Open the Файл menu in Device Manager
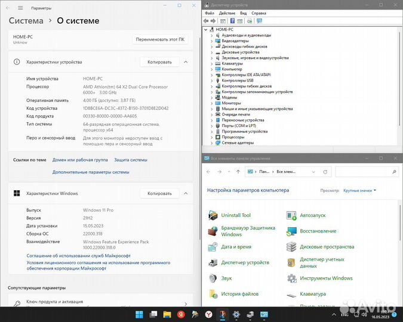The image size is (403, 322). [x=210, y=13]
